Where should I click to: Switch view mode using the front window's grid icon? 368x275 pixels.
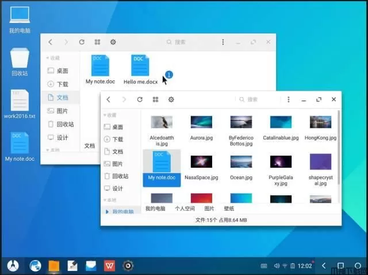point(155,99)
